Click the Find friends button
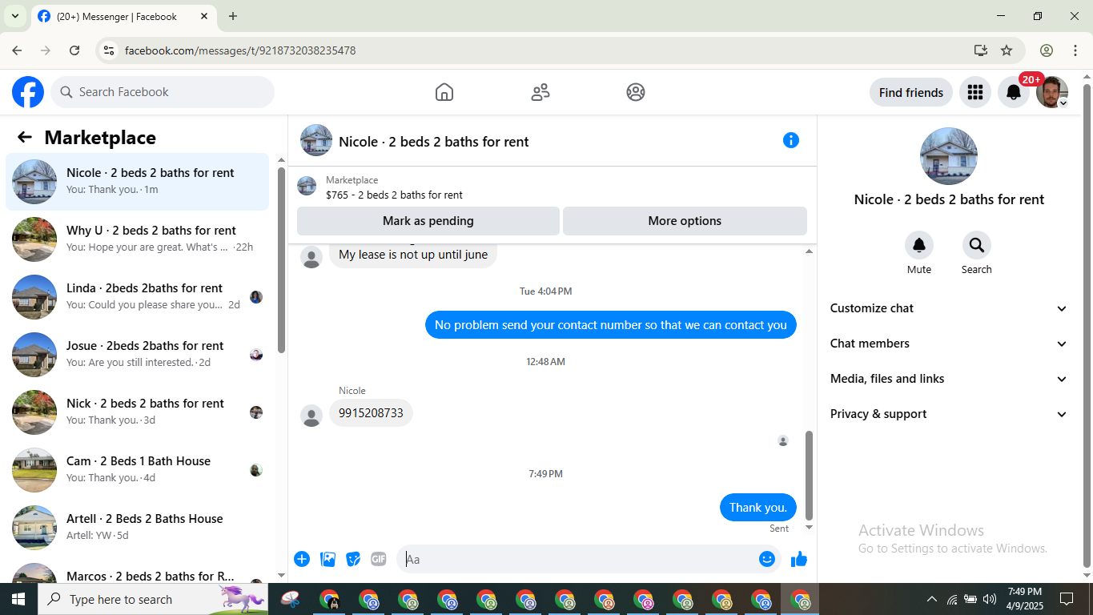The height and width of the screenshot is (615, 1093). click(911, 92)
